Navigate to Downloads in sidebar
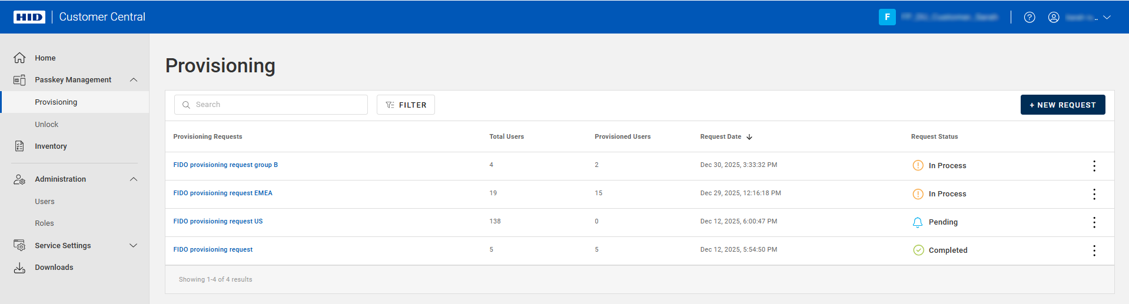 (54, 268)
